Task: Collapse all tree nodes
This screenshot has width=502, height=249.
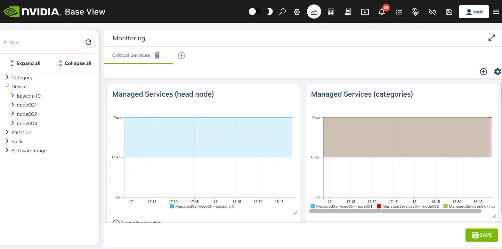Action: tap(75, 63)
